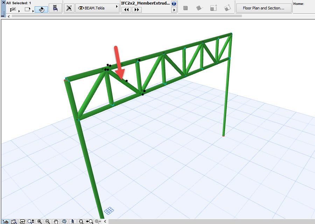
Task: Zoom out of the 3D view
Action: [x=48, y=222]
